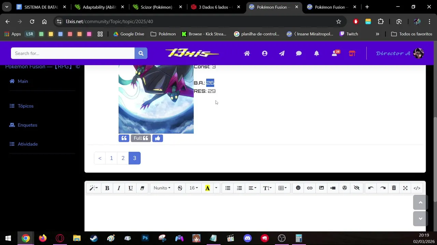
Task: Click the scroll-up arrow button
Action: click(420, 202)
